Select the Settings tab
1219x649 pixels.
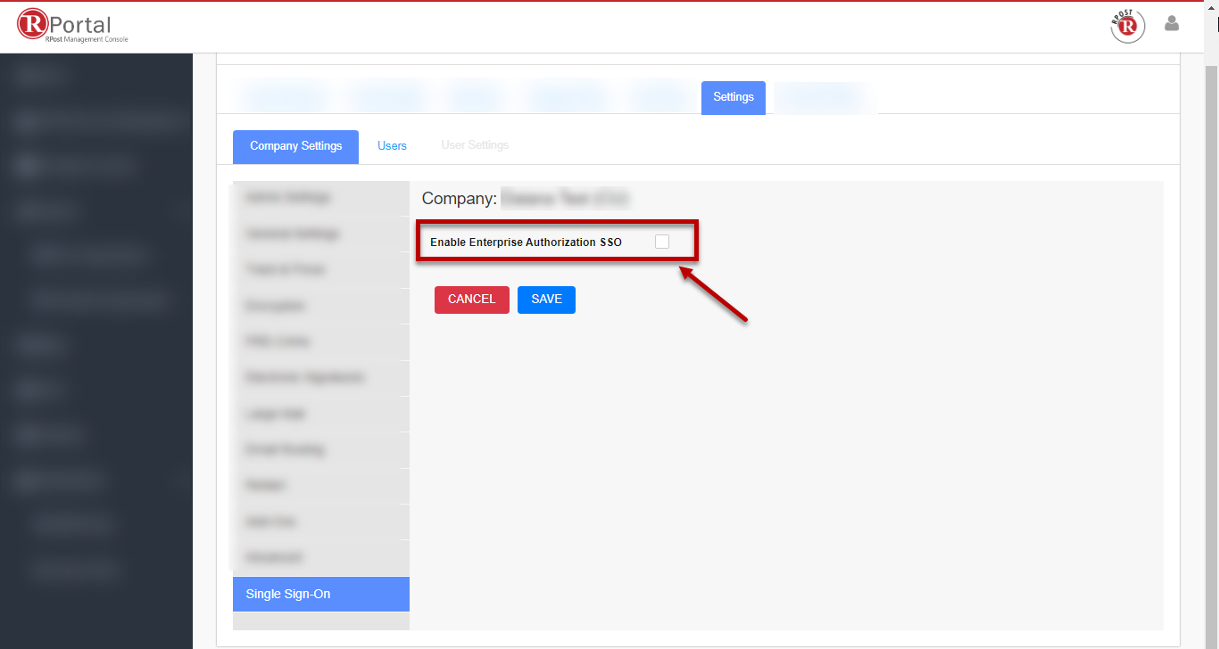pyautogui.click(x=734, y=97)
